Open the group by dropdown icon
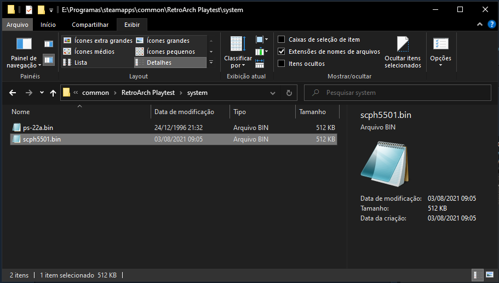The height and width of the screenshot is (283, 499). click(x=262, y=39)
